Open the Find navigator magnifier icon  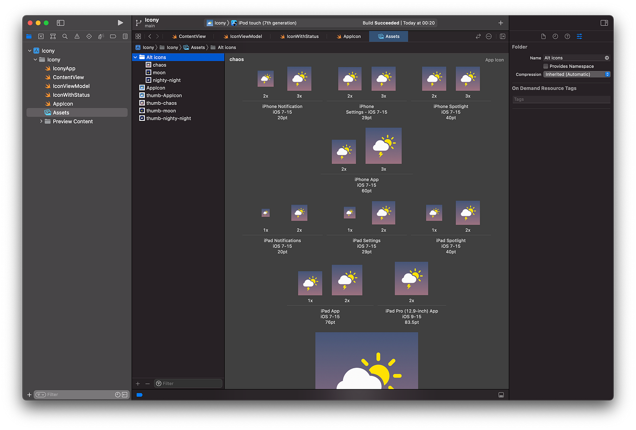pyautogui.click(x=65, y=36)
